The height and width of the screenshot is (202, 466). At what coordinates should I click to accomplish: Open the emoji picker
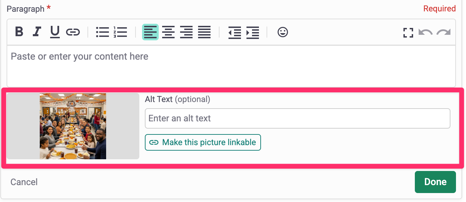point(283,32)
